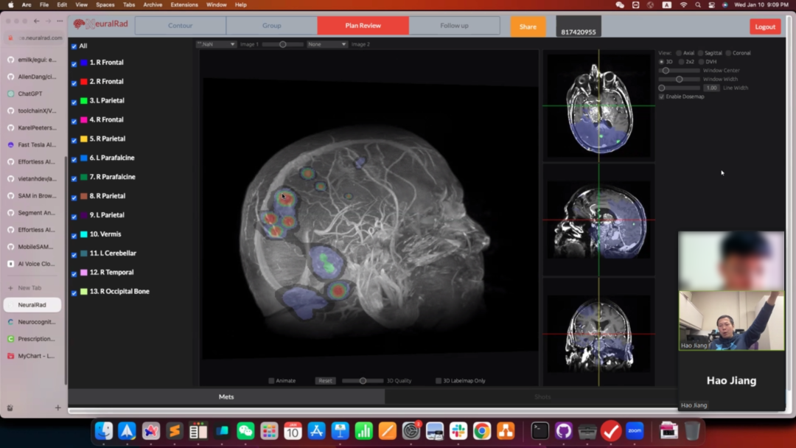Open the Image 2 None dropdown
Viewport: 796px width, 448px height.
tap(327, 44)
